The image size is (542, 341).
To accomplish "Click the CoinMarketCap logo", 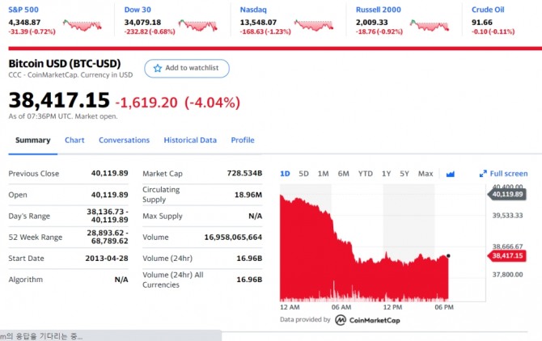I will point(341,319).
